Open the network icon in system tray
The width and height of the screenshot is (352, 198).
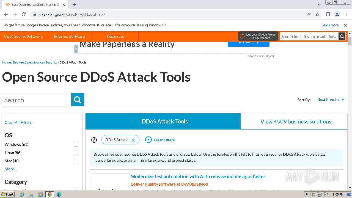coord(319,194)
